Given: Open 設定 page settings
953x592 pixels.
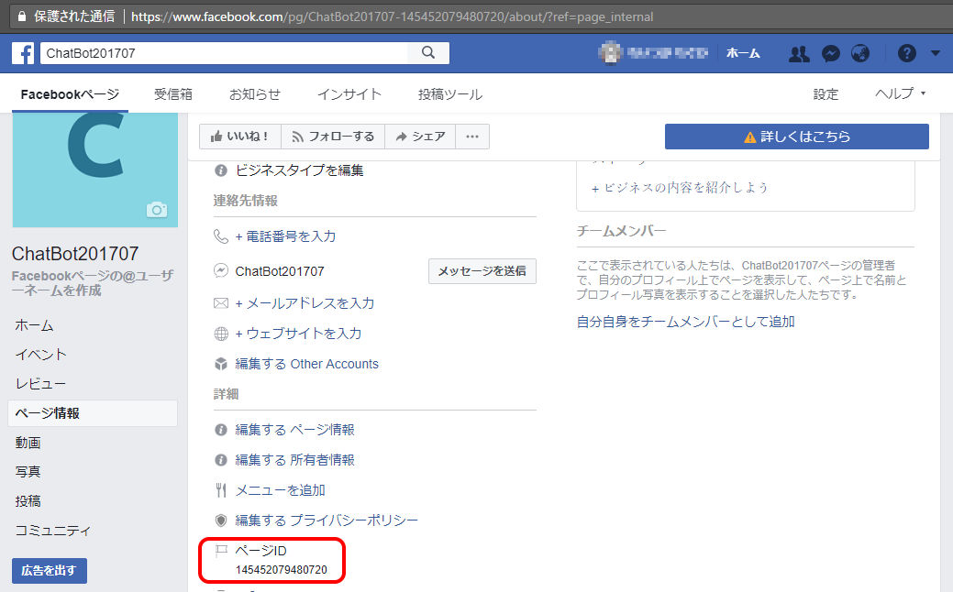Looking at the screenshot, I should click(826, 94).
